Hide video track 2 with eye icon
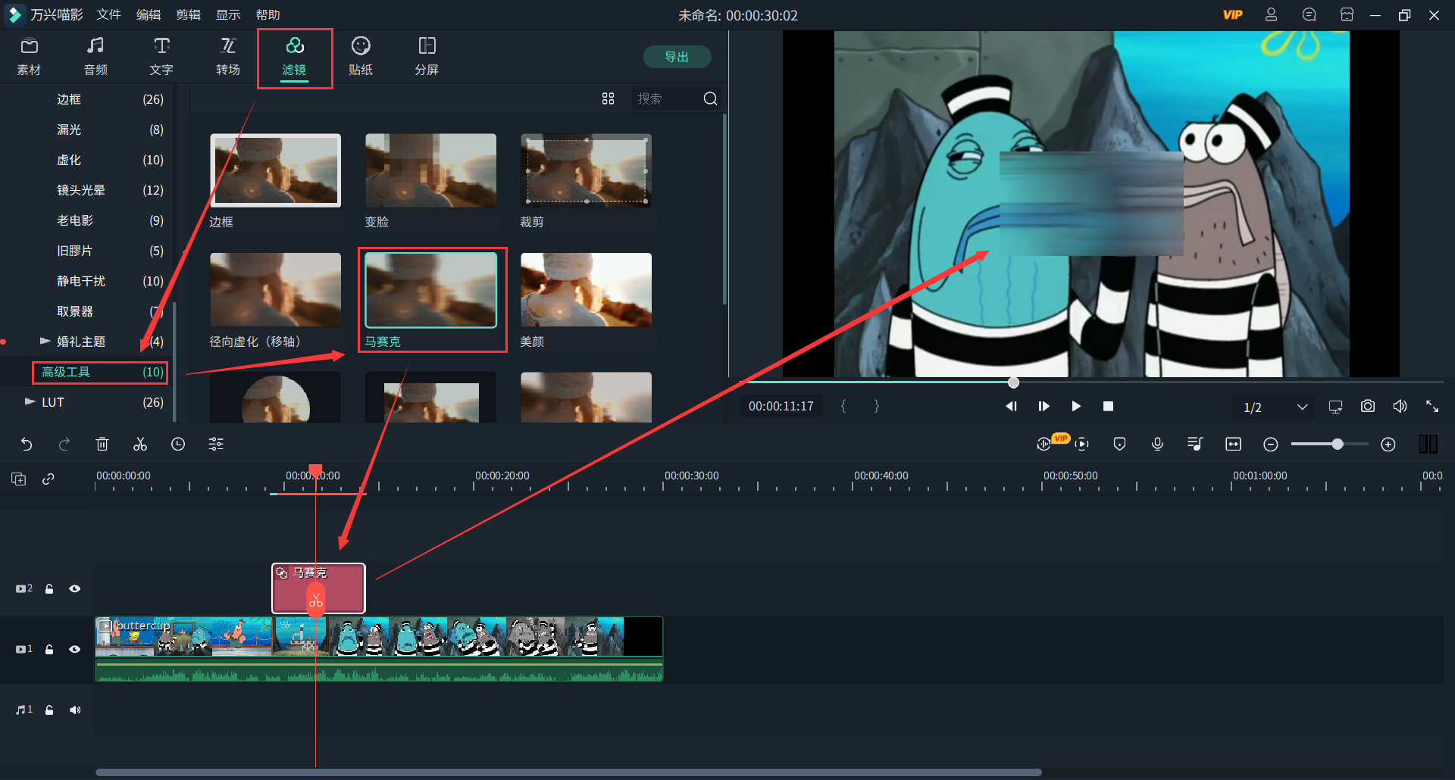The height and width of the screenshot is (780, 1455). point(74,588)
